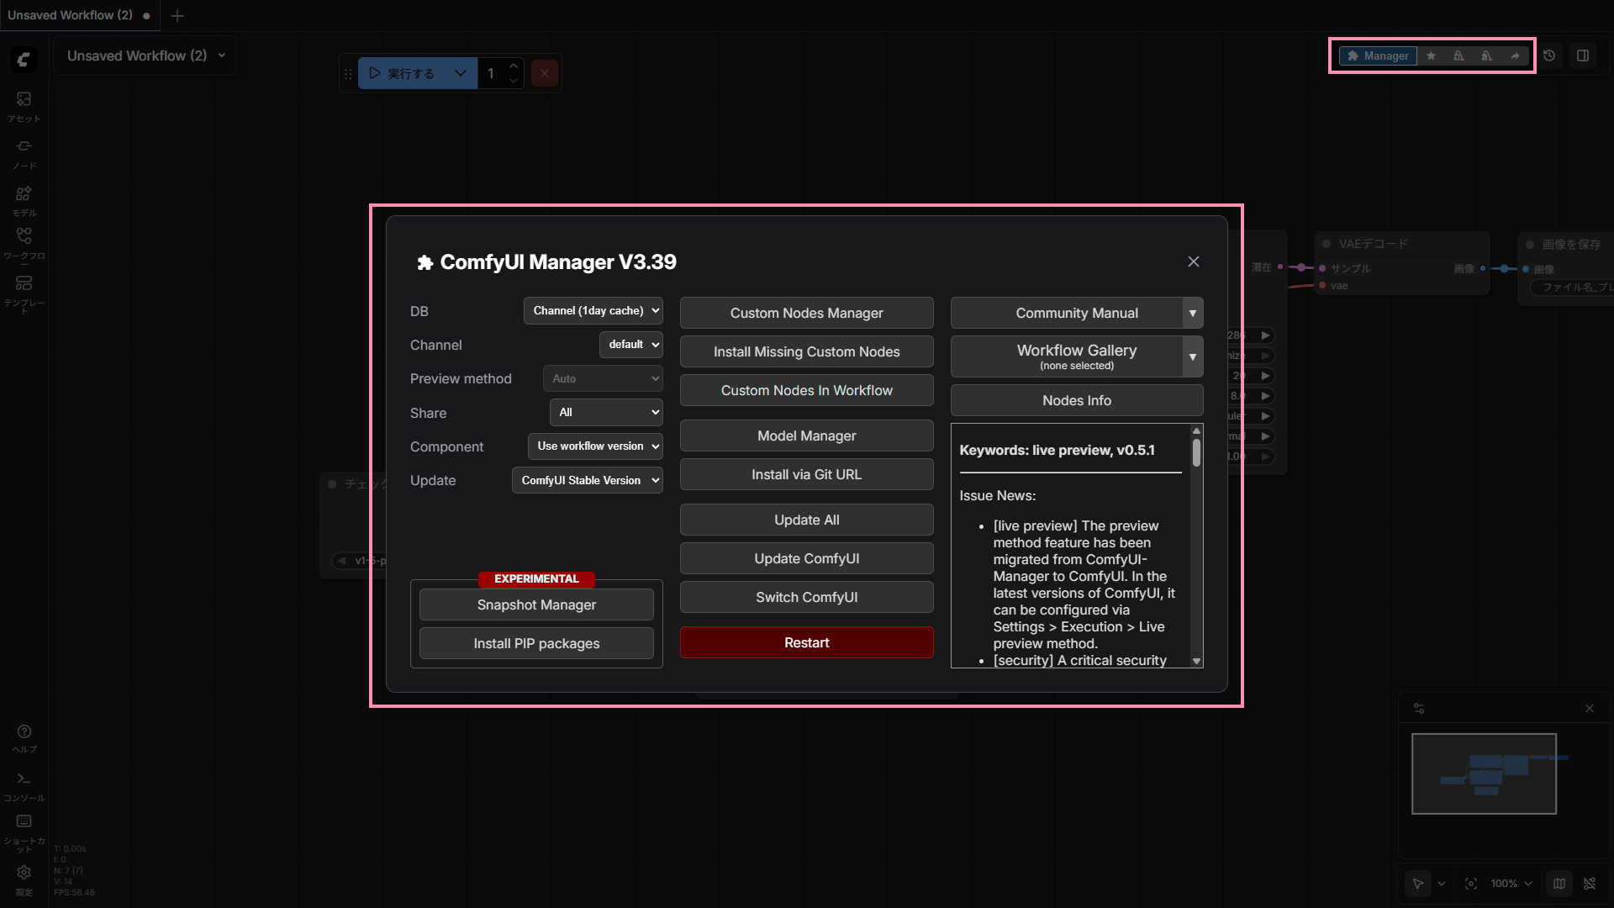Expand the Workflow Gallery dropdown arrow
1614x908 pixels.
click(x=1192, y=357)
